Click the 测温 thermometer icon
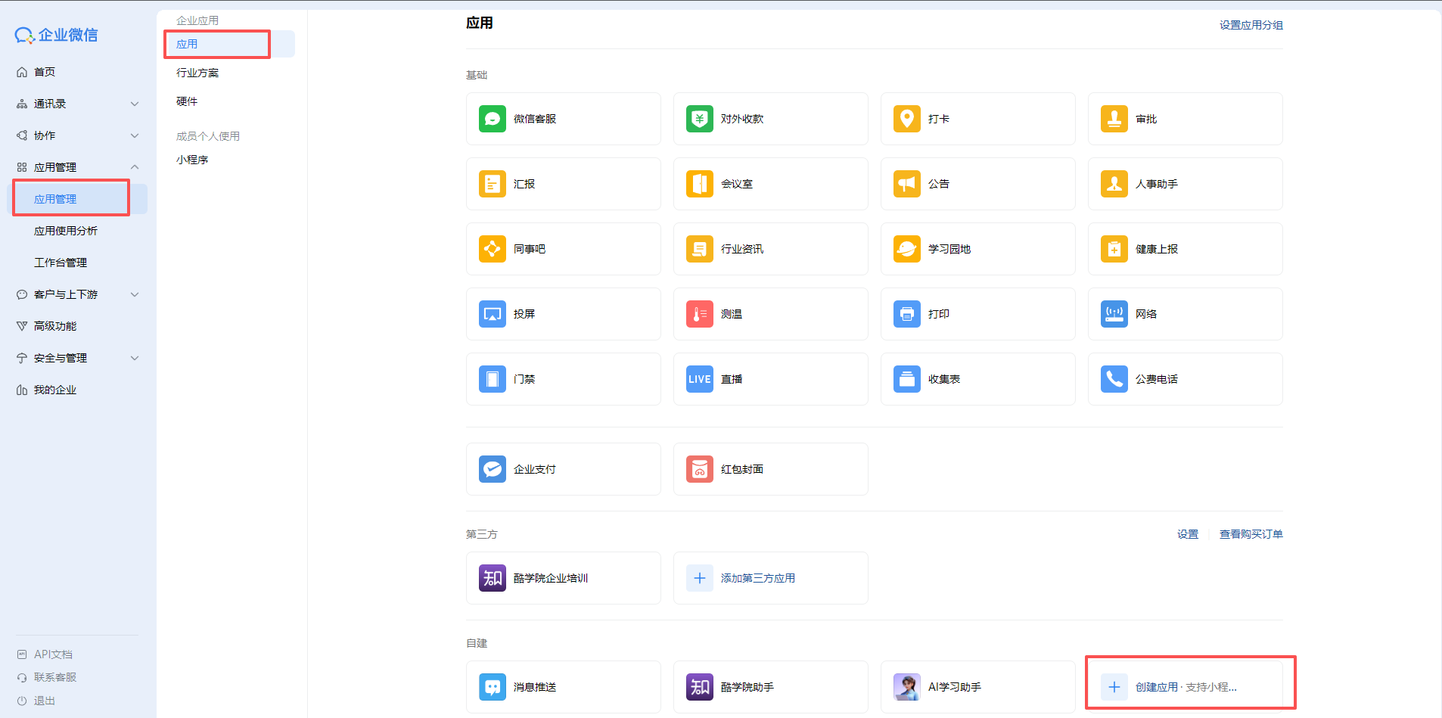This screenshot has height=718, width=1442. click(700, 314)
